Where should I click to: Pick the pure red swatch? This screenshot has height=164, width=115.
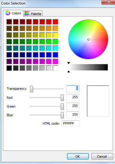55,22
